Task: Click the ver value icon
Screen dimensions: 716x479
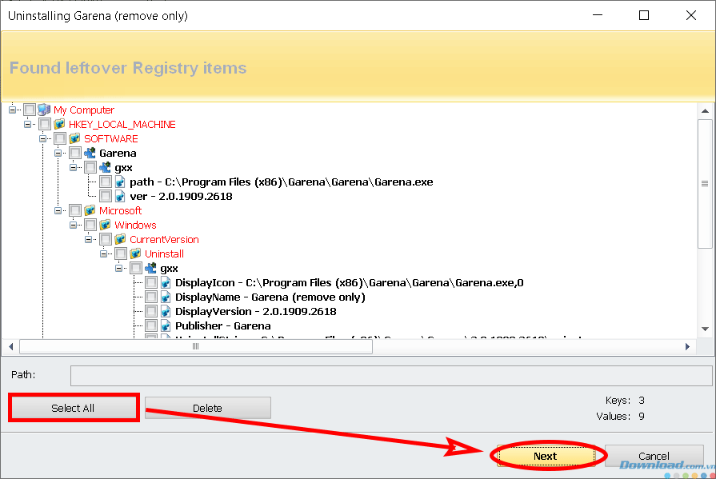Action: click(x=120, y=196)
